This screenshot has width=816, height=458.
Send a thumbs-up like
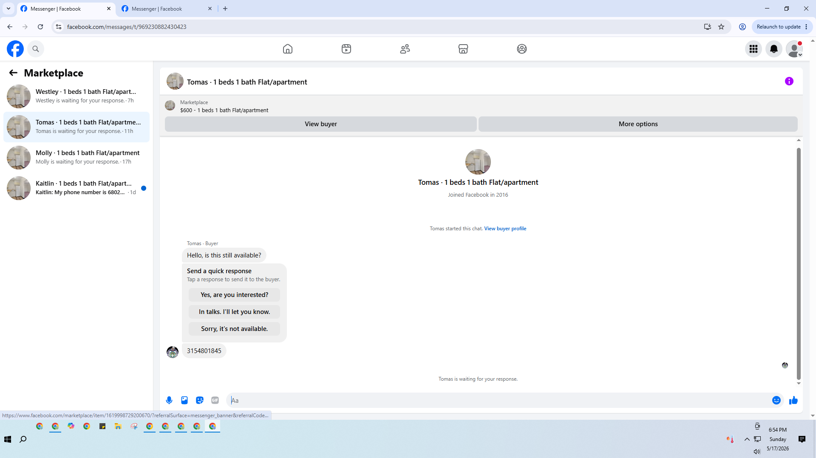793,400
